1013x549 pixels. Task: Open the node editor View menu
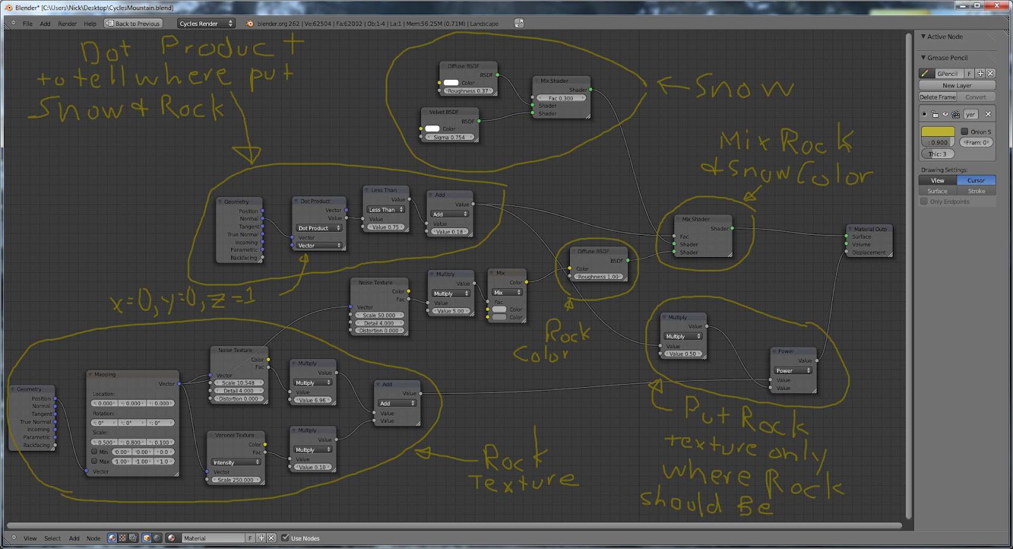coord(30,539)
